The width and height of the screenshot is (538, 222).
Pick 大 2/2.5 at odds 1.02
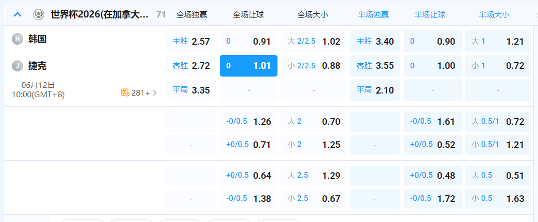pos(314,42)
